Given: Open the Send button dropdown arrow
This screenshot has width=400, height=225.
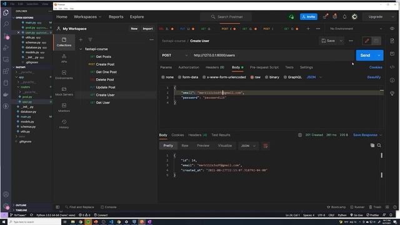Looking at the screenshot, I should [379, 56].
